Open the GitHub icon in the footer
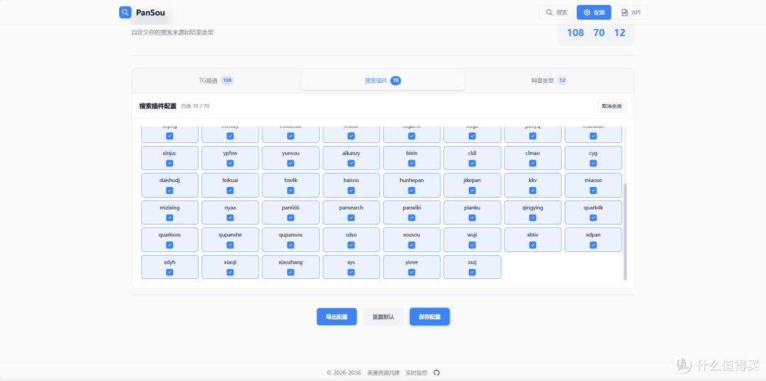The height and width of the screenshot is (381, 766). pos(437,373)
